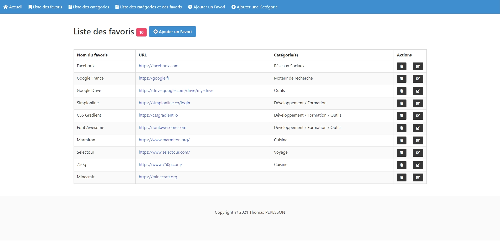Click the red 10 count badge
The height and width of the screenshot is (246, 500).
141,32
